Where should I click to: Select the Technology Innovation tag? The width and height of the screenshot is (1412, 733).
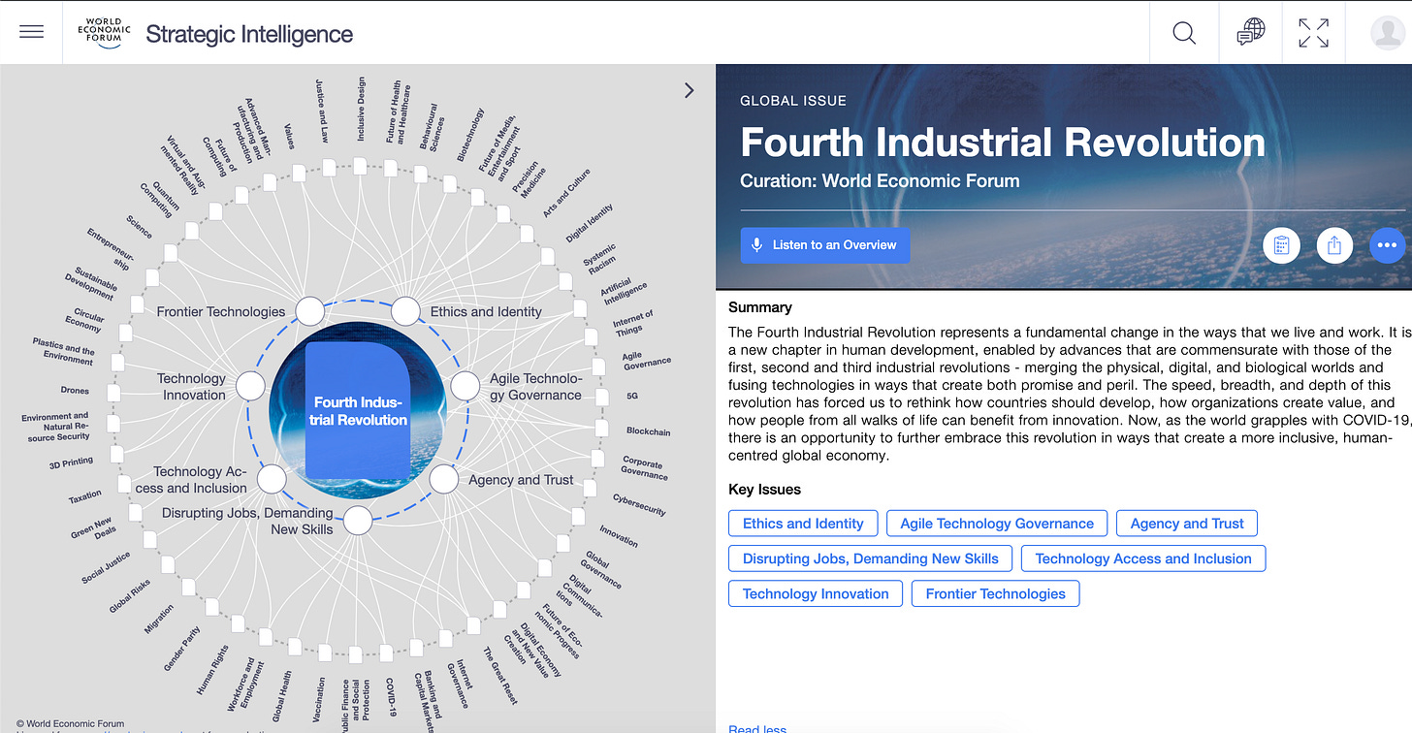pyautogui.click(x=816, y=593)
